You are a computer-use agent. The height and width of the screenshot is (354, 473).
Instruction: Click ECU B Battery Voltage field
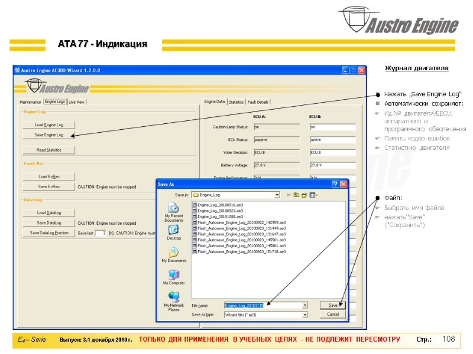pyautogui.click(x=333, y=165)
